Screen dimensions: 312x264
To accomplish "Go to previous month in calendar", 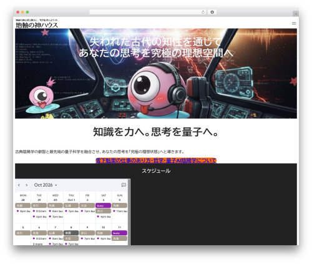I will point(19,185).
